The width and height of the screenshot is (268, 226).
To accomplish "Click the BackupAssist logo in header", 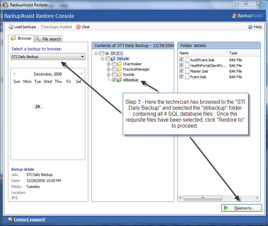I will 248,16.
